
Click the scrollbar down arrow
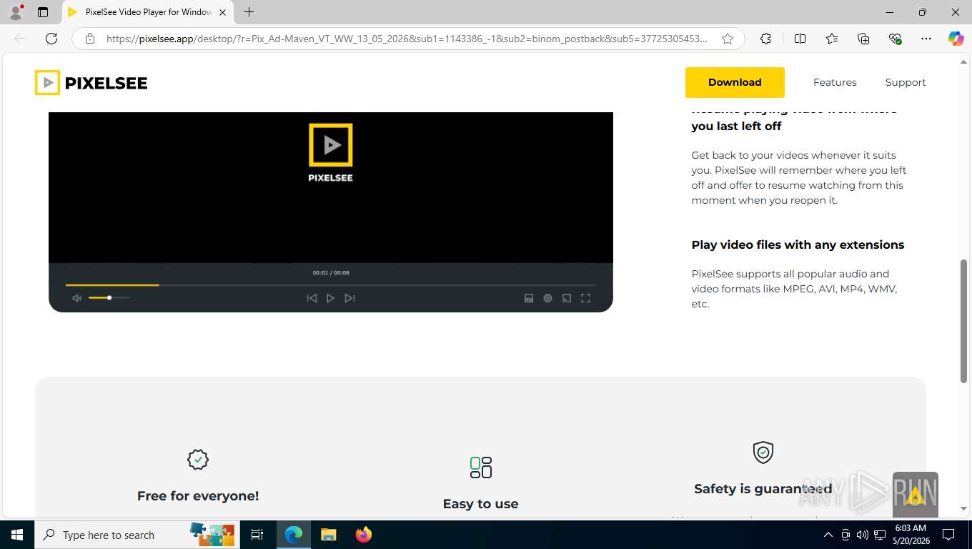pyautogui.click(x=963, y=509)
